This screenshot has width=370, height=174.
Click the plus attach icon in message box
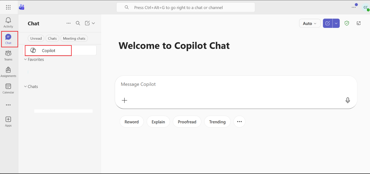point(124,100)
